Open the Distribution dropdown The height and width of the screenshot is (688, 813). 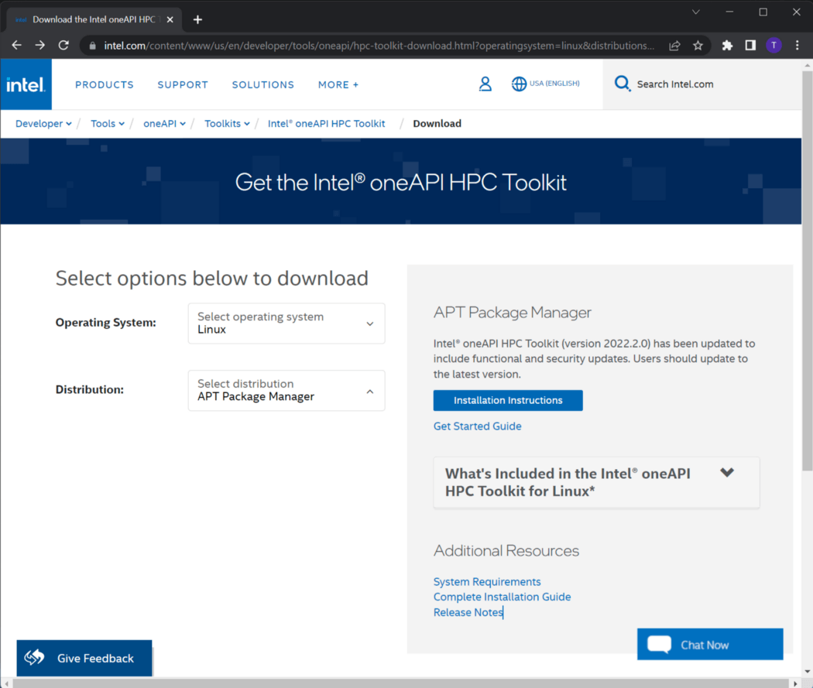coord(286,390)
